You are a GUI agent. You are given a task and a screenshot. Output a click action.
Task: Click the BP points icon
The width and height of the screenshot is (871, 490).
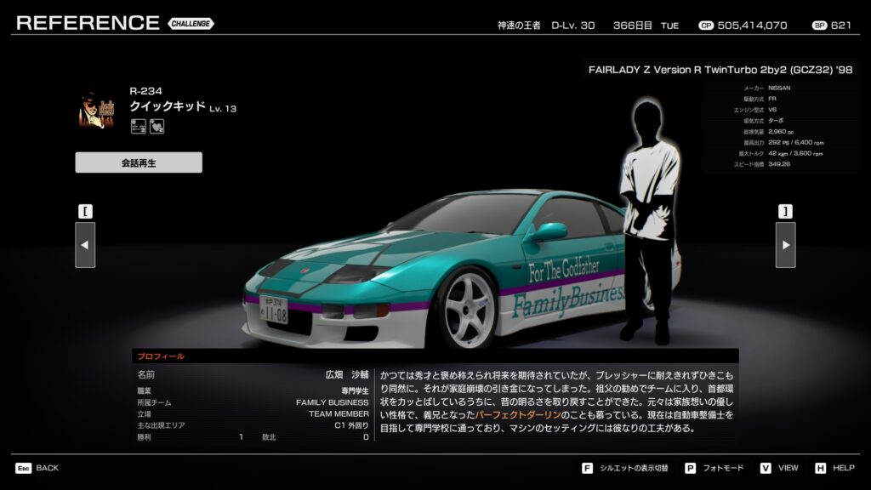[x=819, y=26]
